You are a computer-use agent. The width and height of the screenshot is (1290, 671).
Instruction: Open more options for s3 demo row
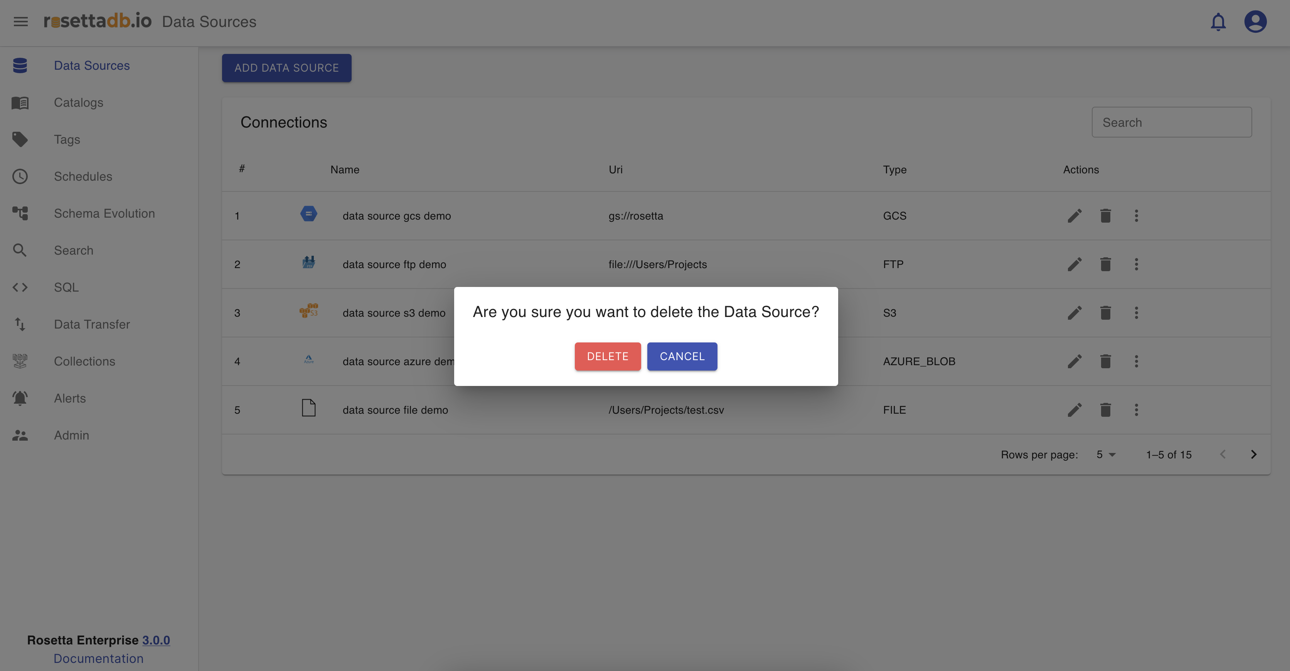(x=1136, y=313)
